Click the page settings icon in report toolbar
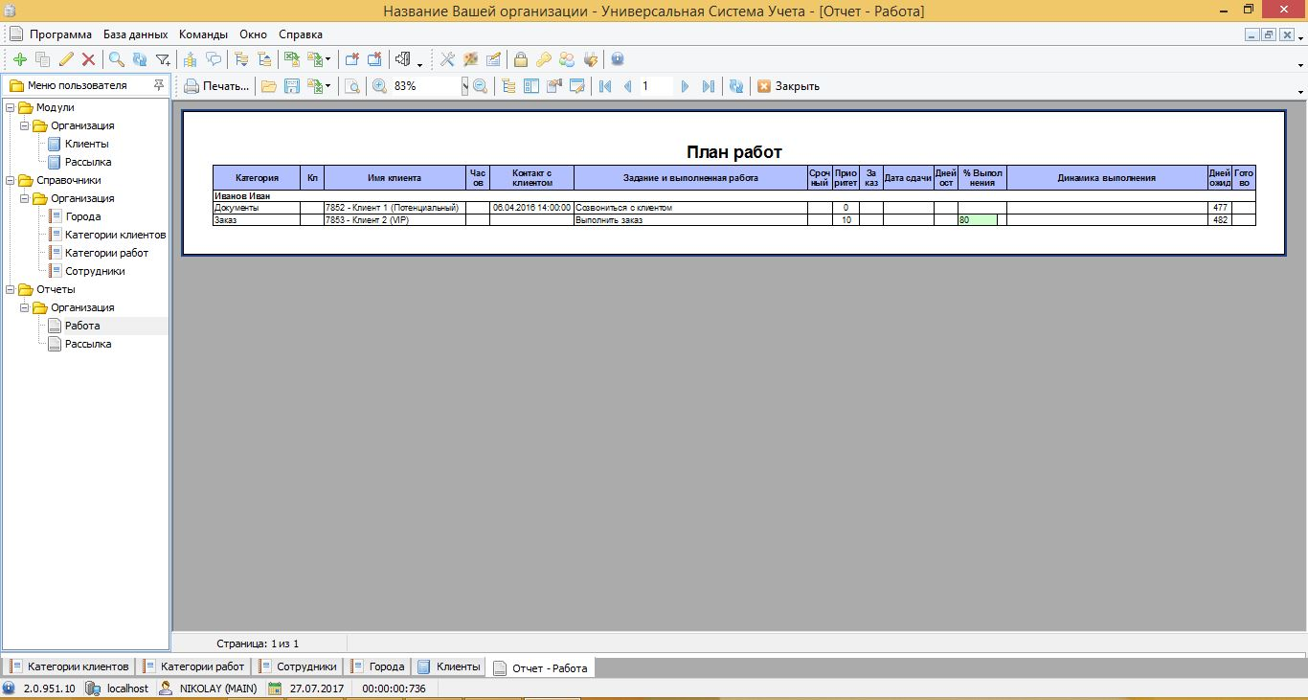1308x700 pixels. pyautogui.click(x=554, y=86)
